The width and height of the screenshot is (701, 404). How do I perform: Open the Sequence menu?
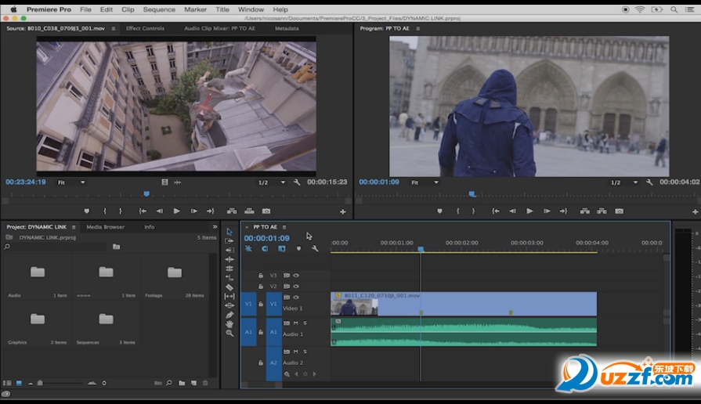point(159,9)
